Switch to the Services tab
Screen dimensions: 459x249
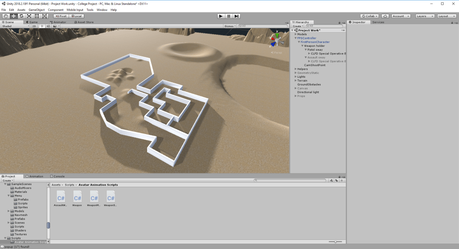(378, 22)
